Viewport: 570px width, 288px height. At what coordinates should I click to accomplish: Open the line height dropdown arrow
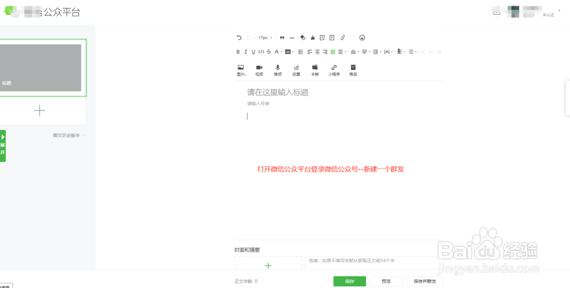pyautogui.click(x=381, y=52)
